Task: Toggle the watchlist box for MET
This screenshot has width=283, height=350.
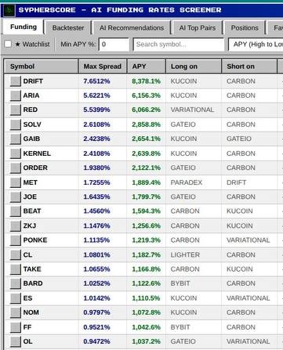Action: [x=15, y=182]
